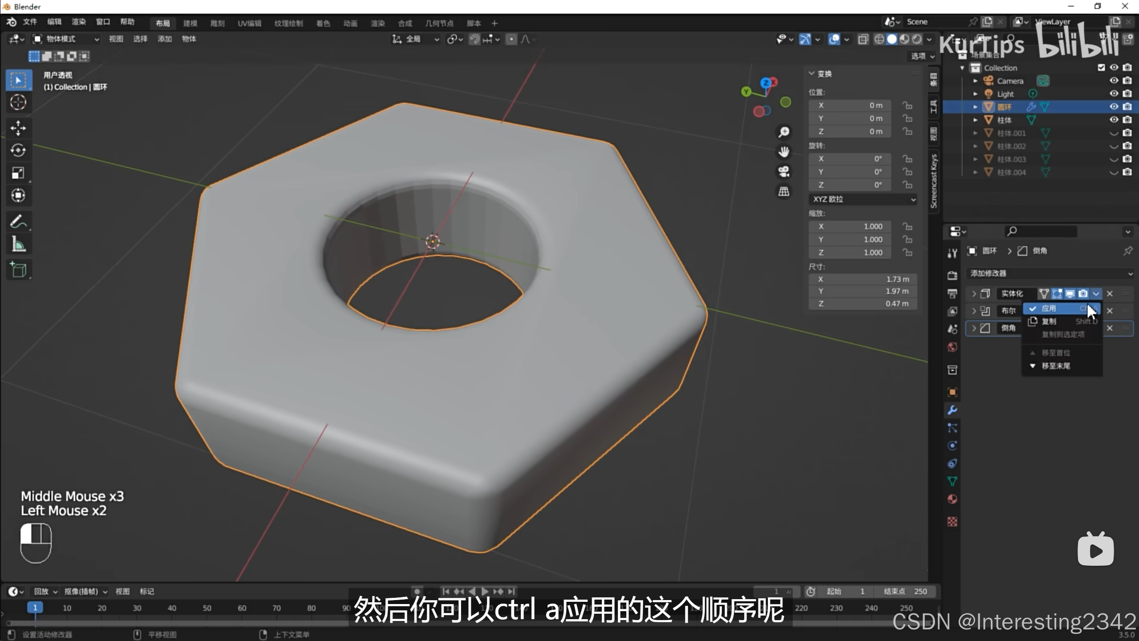Select the Move tool in toolbar

pyautogui.click(x=18, y=128)
